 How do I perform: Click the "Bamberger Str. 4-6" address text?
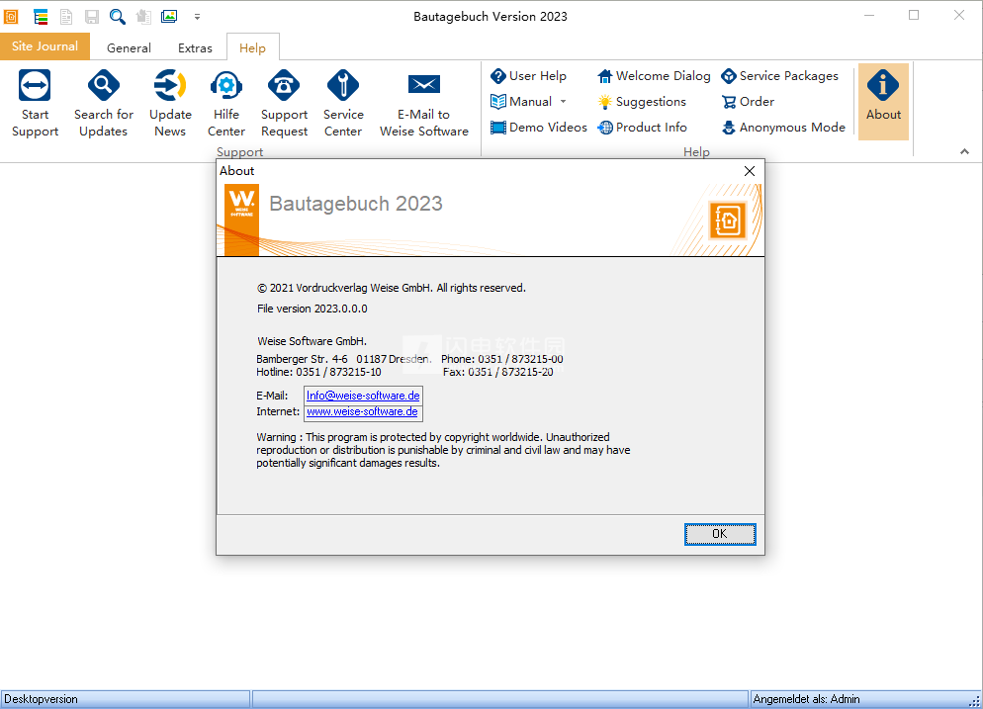[x=303, y=359]
